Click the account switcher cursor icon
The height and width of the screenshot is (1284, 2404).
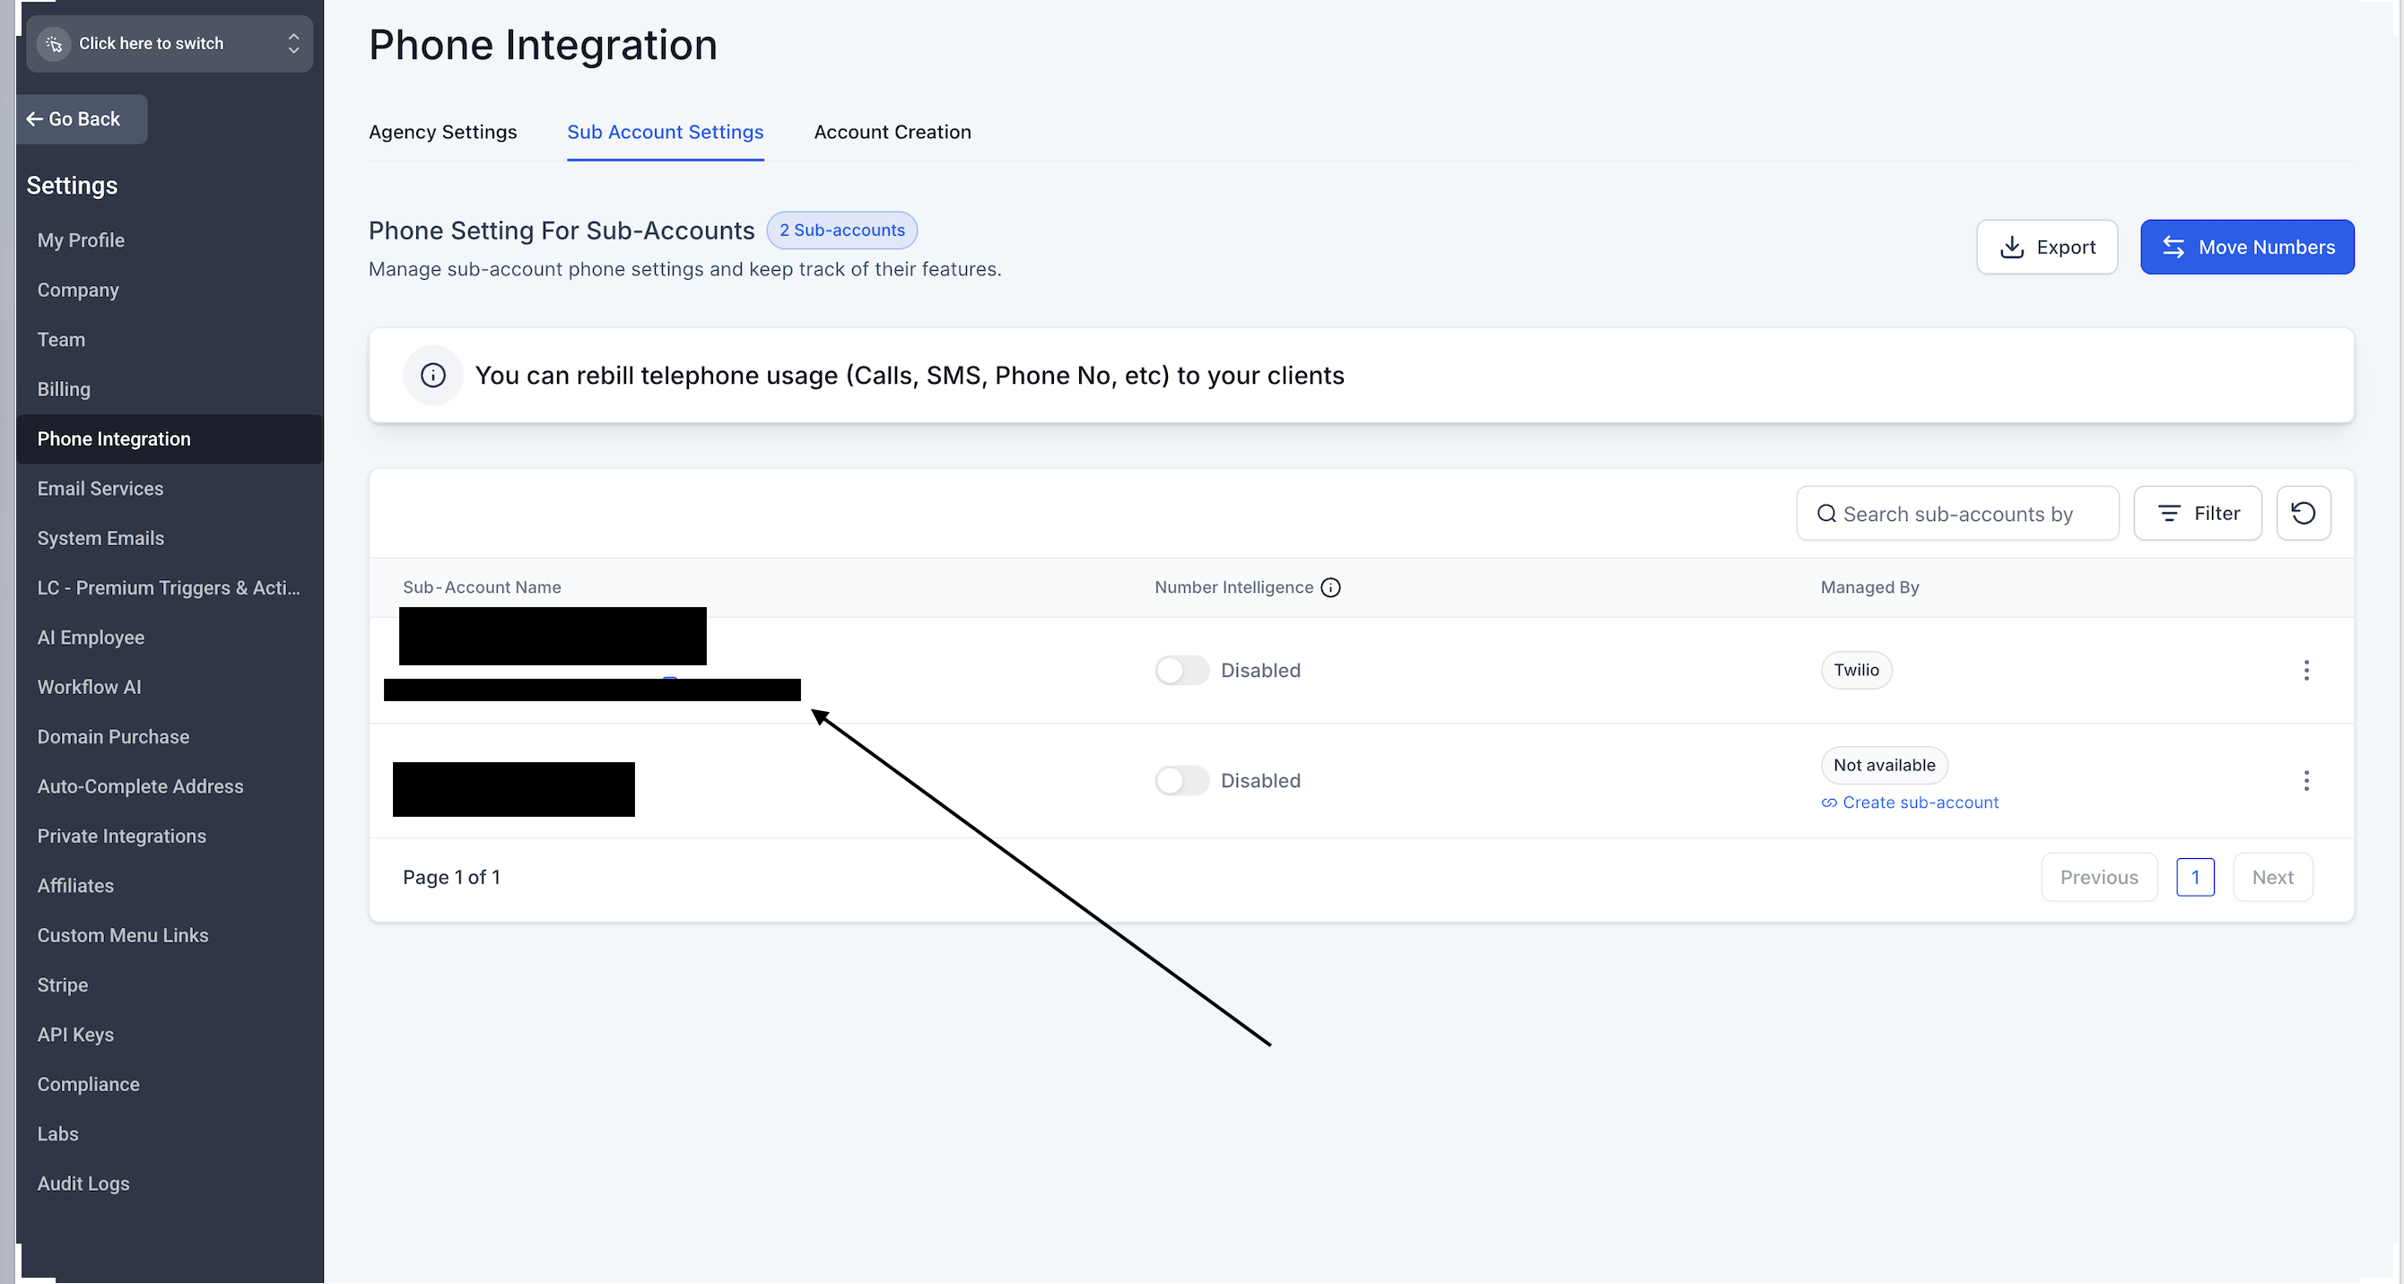point(54,44)
